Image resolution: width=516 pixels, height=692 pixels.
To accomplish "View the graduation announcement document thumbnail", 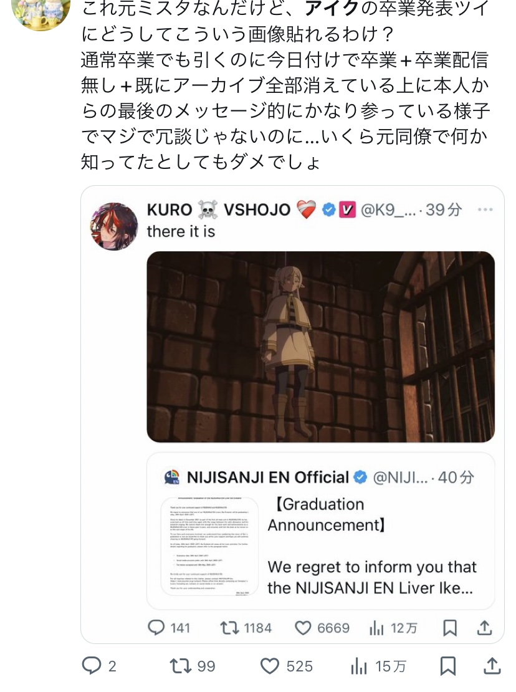I will click(209, 546).
